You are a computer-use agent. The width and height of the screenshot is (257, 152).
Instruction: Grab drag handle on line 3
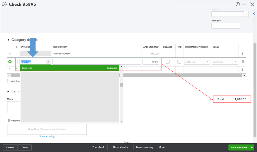[10, 69]
